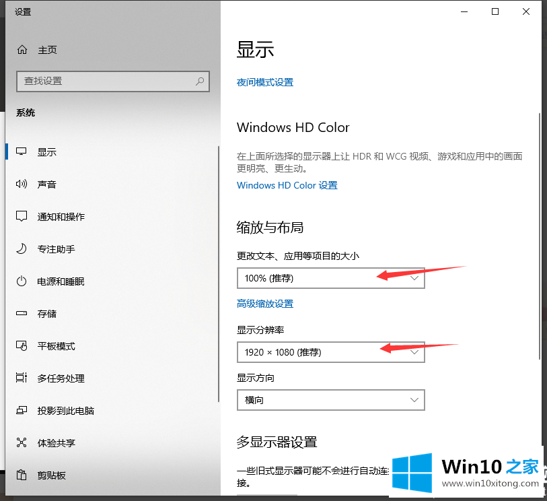Open the 100% (推荐) scale dropdown
Image resolution: width=547 pixels, height=501 pixels.
click(x=331, y=278)
